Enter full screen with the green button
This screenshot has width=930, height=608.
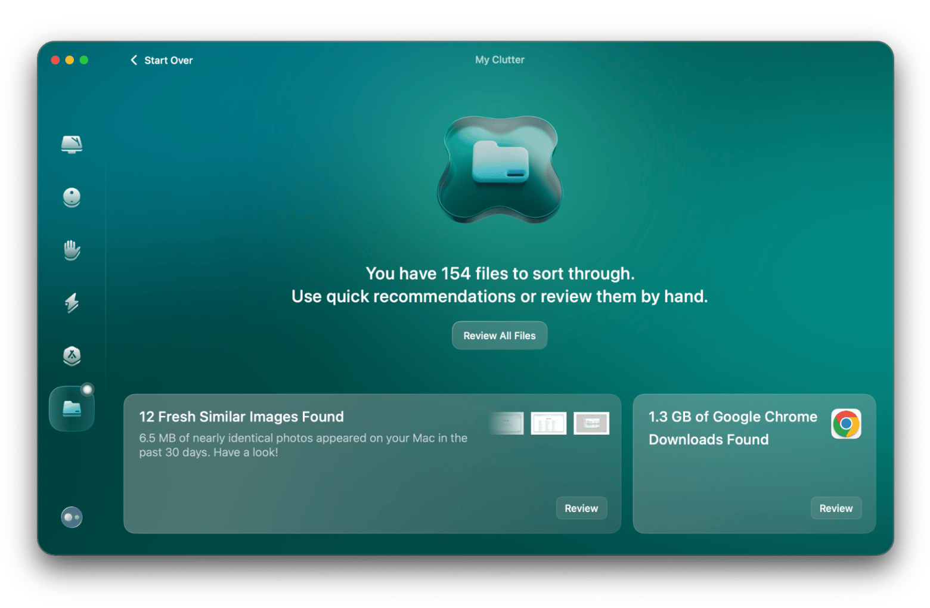point(84,60)
